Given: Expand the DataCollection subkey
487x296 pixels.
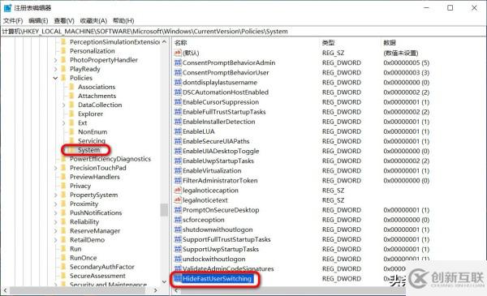Looking at the screenshot, I should coord(63,105).
